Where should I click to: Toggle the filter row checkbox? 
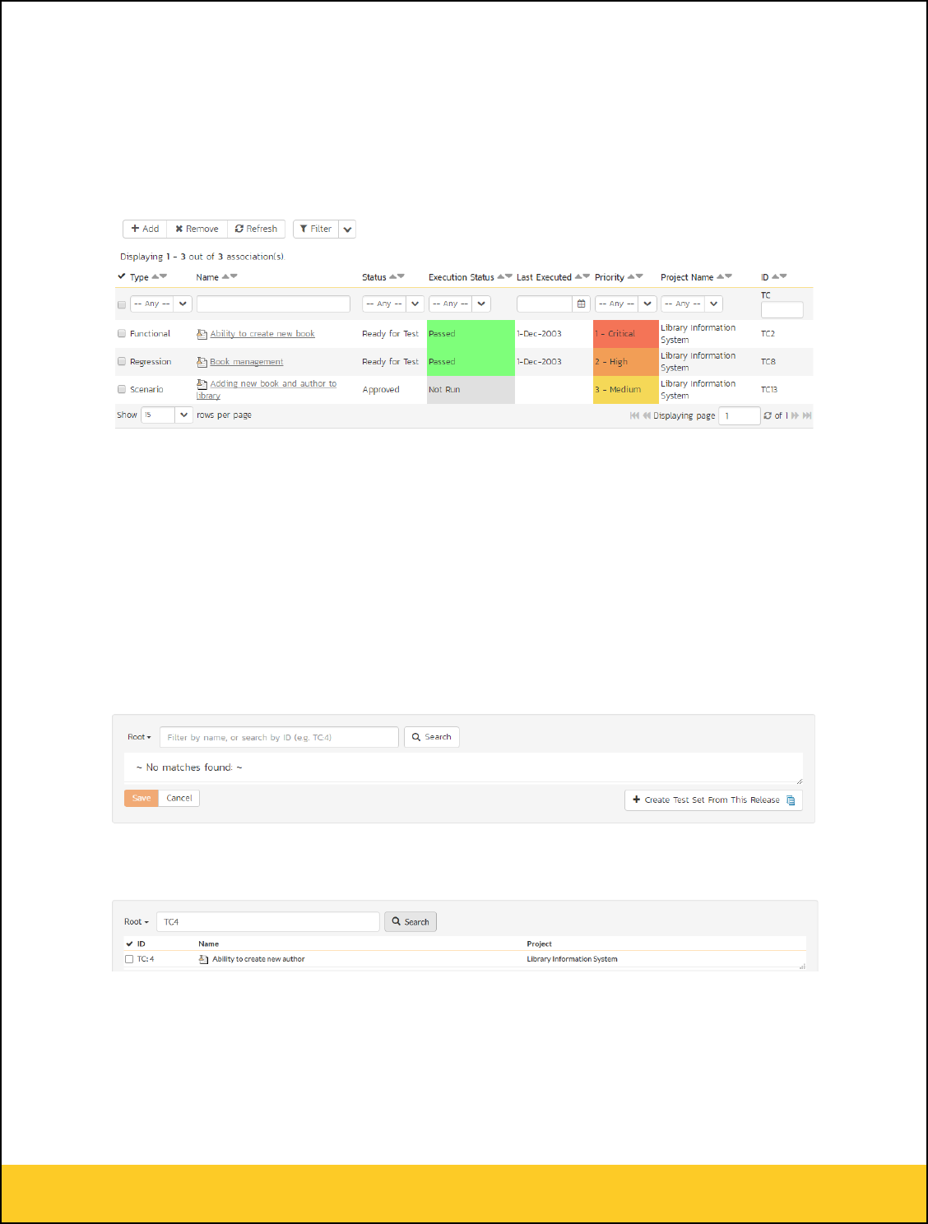coord(122,304)
